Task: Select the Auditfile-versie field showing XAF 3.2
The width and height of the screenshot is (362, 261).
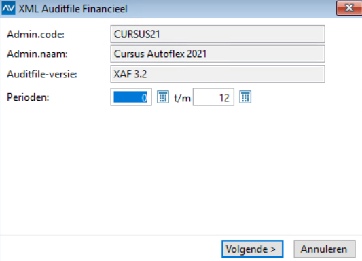Action: point(217,74)
